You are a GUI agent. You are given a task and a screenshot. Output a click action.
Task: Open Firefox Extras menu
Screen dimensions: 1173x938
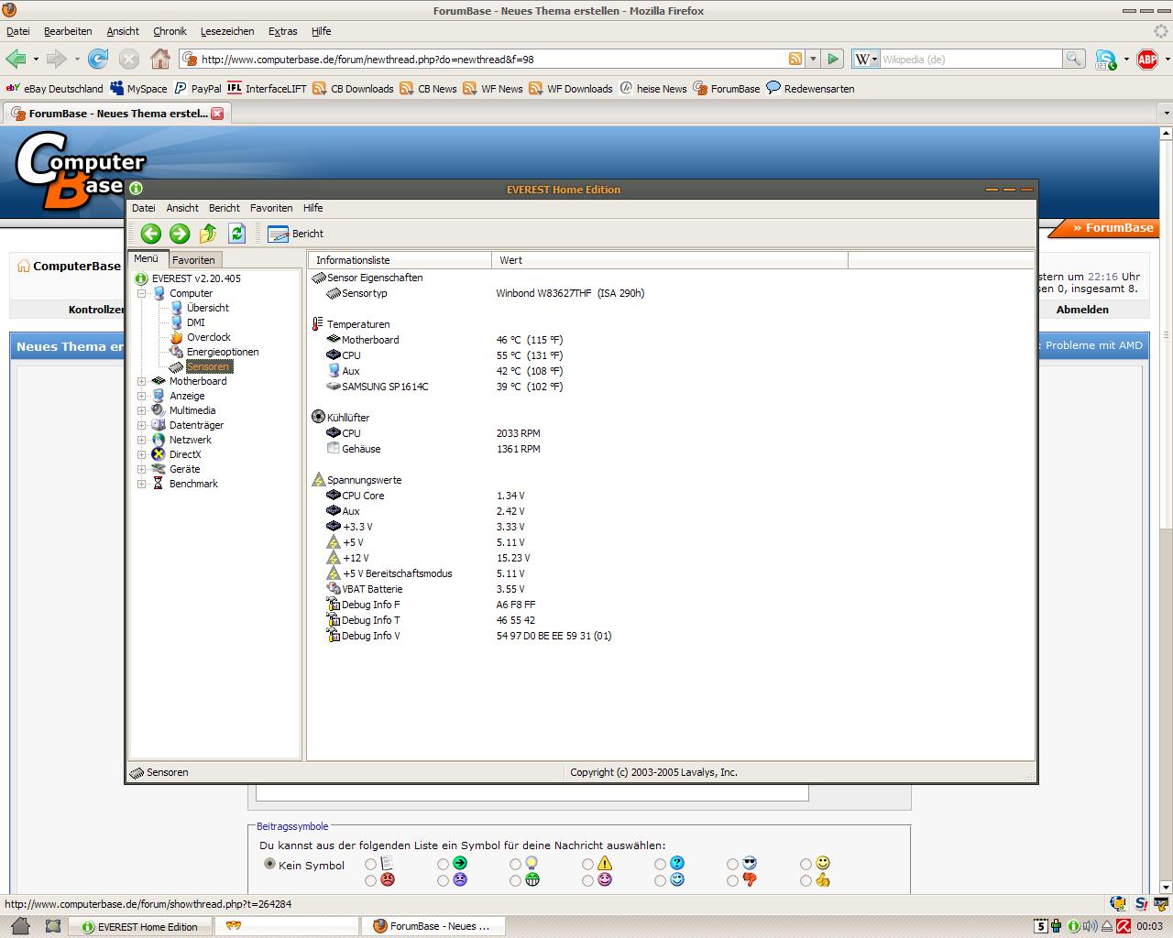pyautogui.click(x=282, y=31)
